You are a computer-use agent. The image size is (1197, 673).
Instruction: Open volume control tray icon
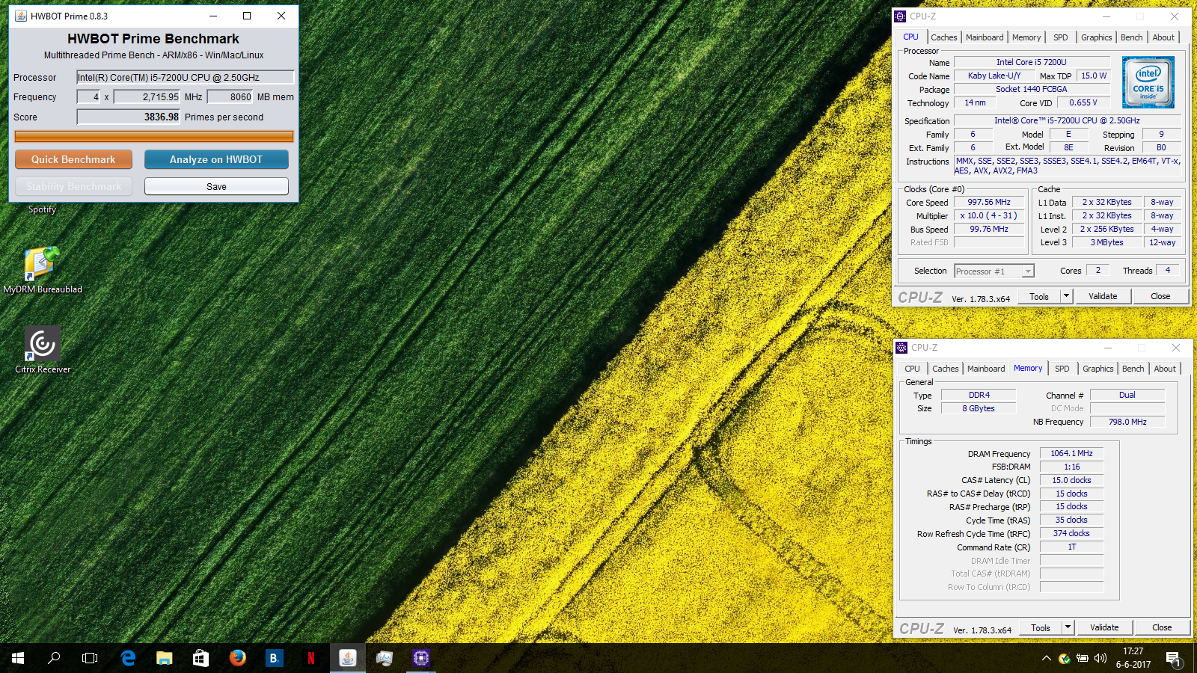[1100, 658]
